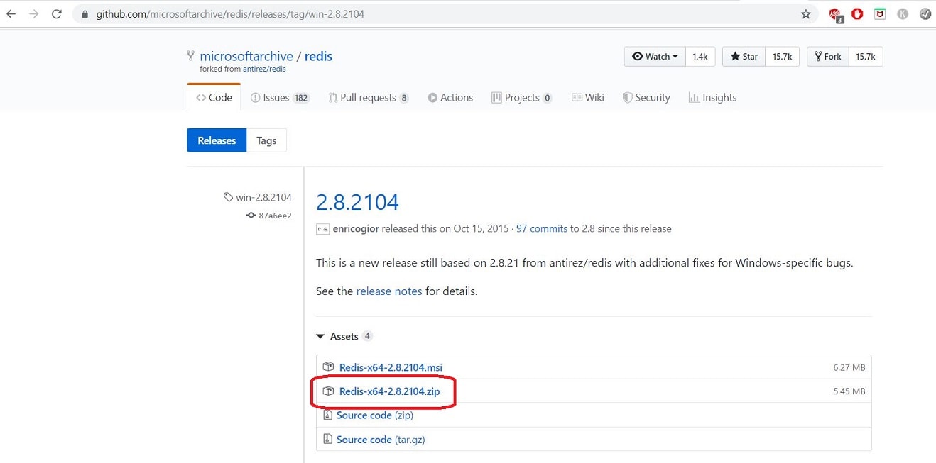
Task: View the 15.7k forks count
Action: click(866, 57)
